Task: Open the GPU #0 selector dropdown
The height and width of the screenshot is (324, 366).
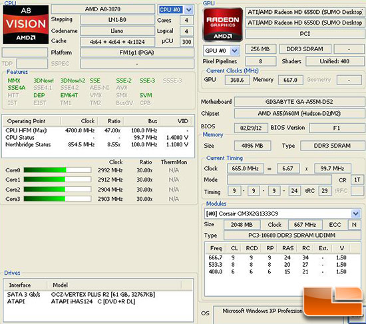Action: [235, 51]
